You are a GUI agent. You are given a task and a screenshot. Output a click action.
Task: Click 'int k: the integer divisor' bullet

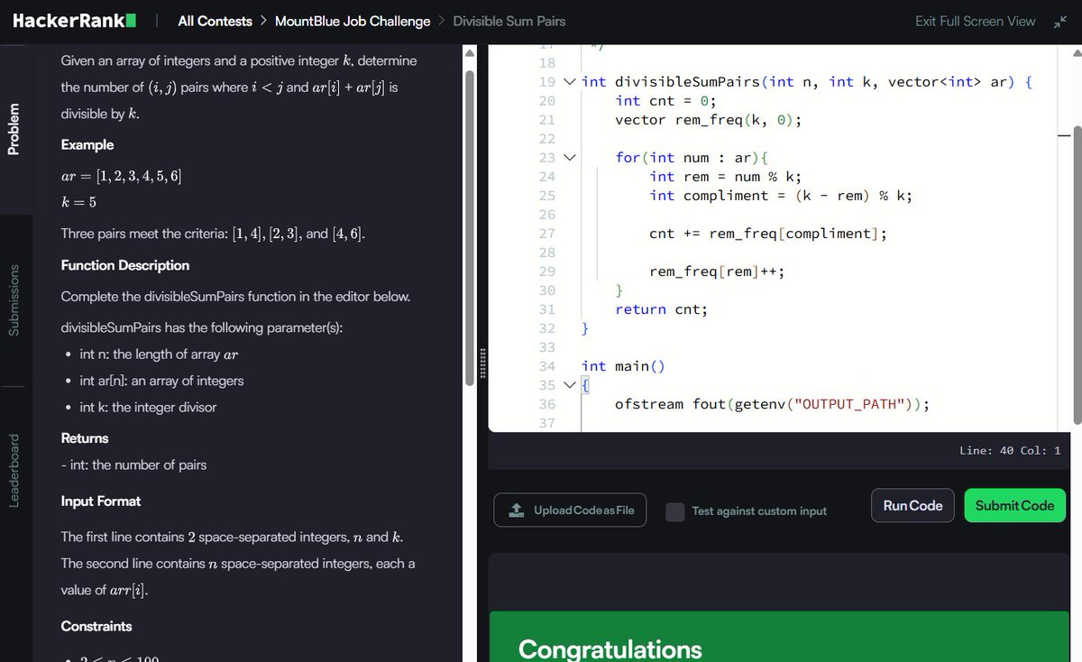pyautogui.click(x=148, y=407)
